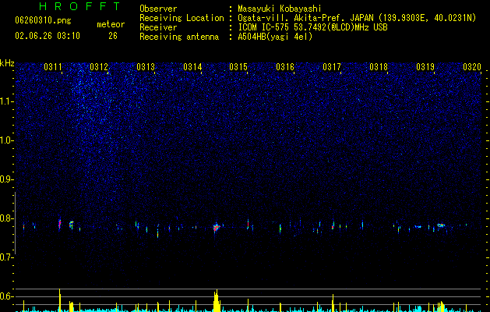Click the 0313 time marker
This screenshot has width=490, height=312.
[146, 67]
